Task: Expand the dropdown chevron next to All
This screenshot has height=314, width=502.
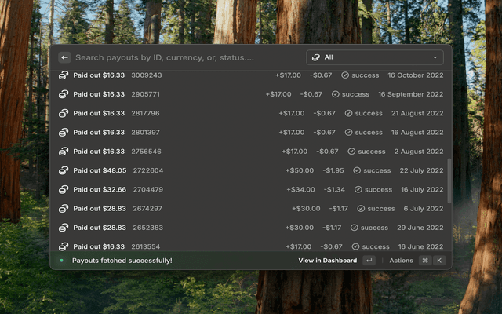Action: pos(435,57)
